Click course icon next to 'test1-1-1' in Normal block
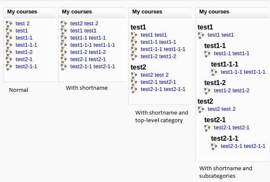 [9, 45]
